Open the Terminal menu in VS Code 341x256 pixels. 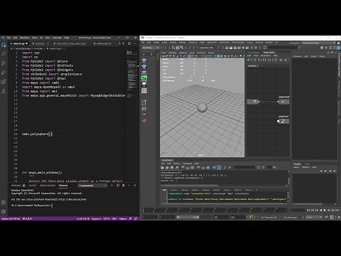(57, 38)
